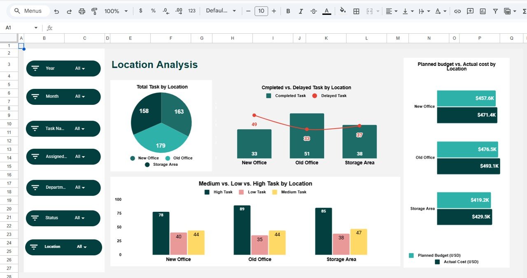527x278 pixels.
Task: Open the Insert chart tool
Action: [x=483, y=11]
